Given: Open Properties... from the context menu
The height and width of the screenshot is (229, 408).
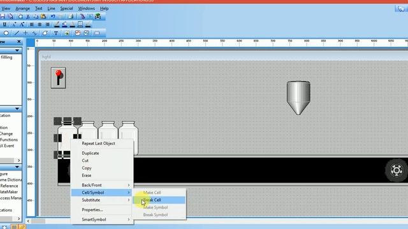Looking at the screenshot, I should point(102,210).
